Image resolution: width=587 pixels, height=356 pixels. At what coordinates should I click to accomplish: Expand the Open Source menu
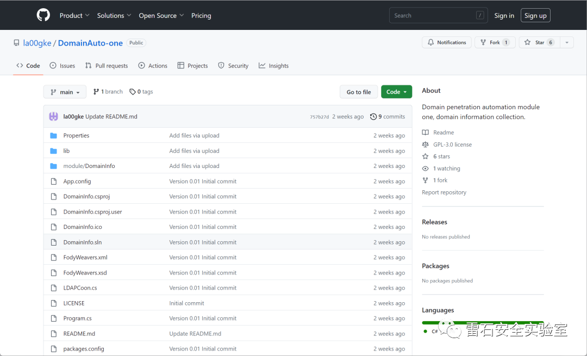[x=161, y=15]
